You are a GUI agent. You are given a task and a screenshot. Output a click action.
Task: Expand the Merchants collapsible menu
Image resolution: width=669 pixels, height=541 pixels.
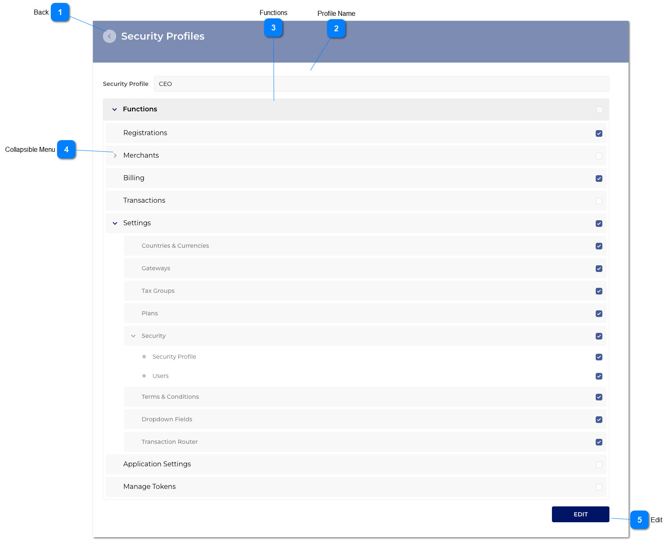point(115,156)
